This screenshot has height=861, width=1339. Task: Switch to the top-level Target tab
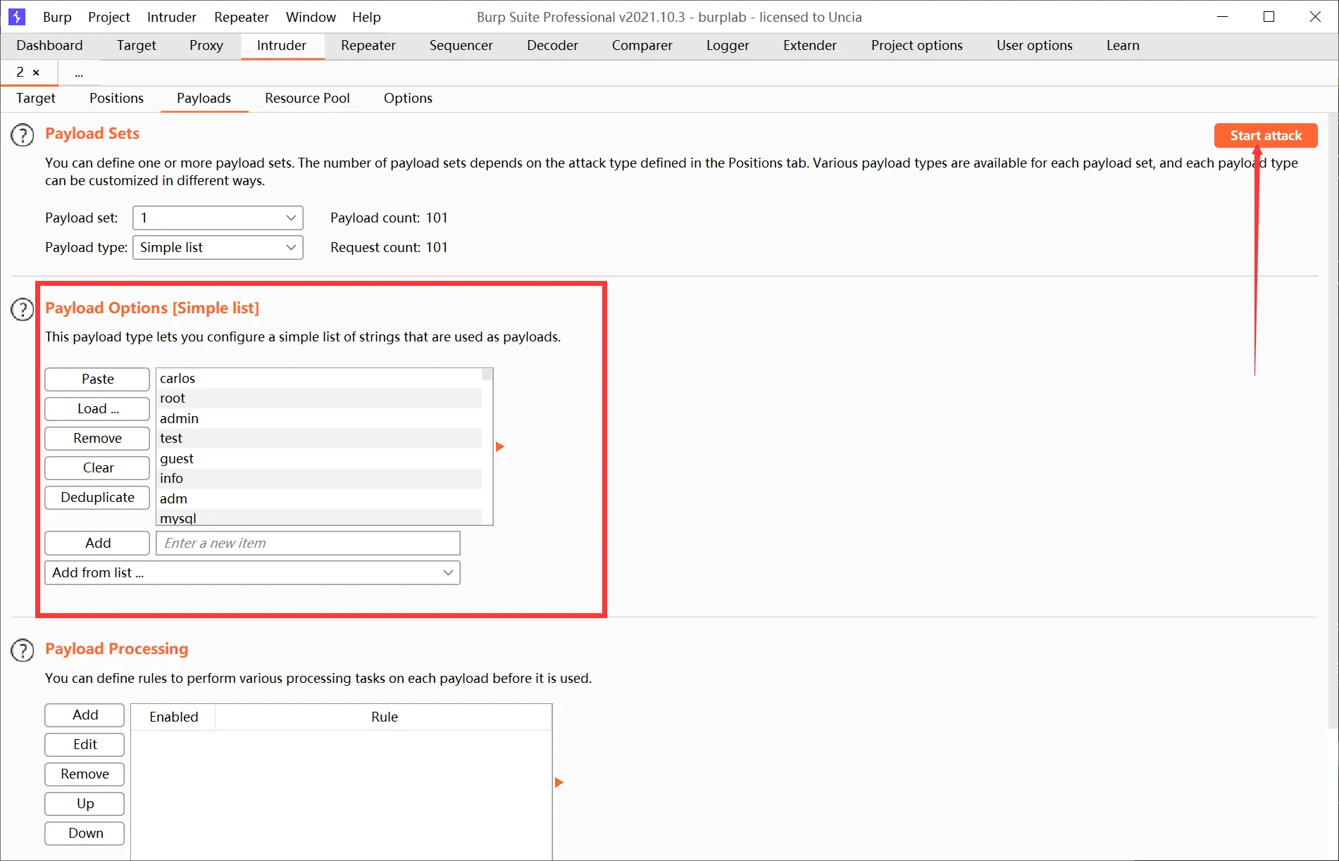[x=137, y=46]
